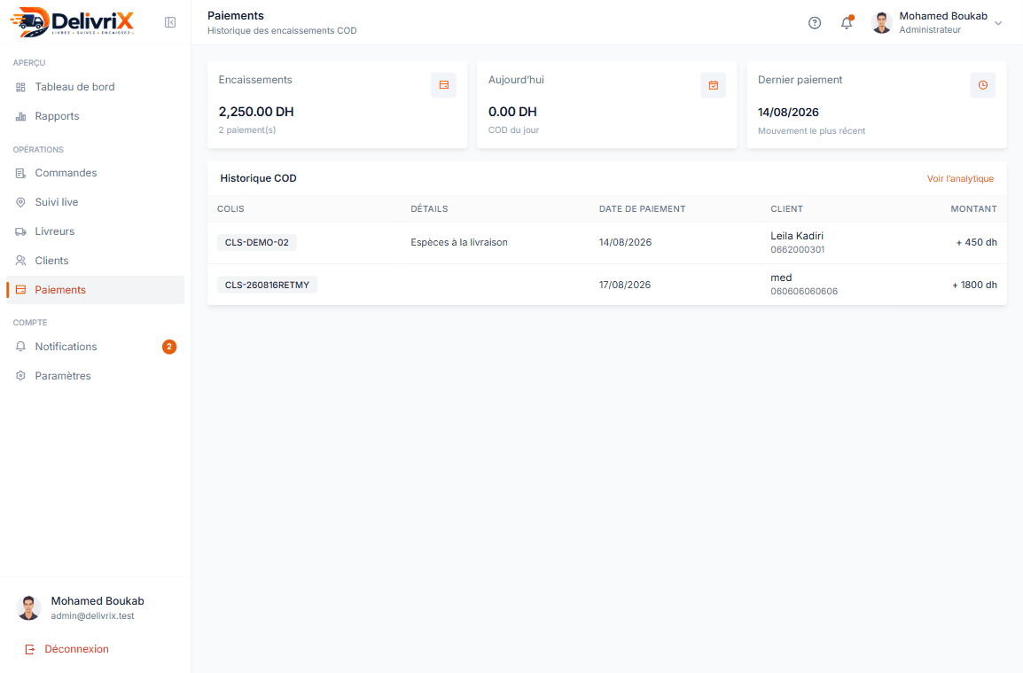Click the sidebar footer avatar photo
The height and width of the screenshot is (673, 1023).
coord(28,607)
